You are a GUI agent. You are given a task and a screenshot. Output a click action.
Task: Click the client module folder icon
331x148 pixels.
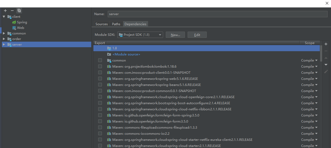pos(9,17)
